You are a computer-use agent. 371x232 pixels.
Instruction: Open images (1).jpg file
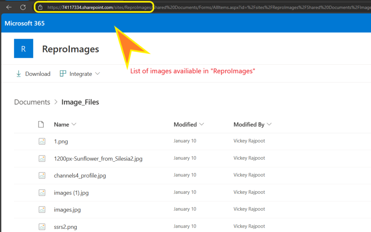[71, 193]
